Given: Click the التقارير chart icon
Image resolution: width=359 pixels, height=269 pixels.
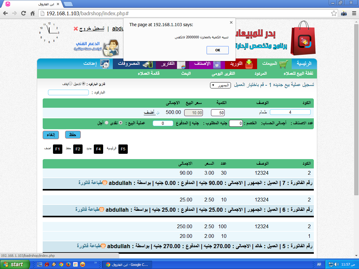Looking at the screenshot, I should coord(181,64).
